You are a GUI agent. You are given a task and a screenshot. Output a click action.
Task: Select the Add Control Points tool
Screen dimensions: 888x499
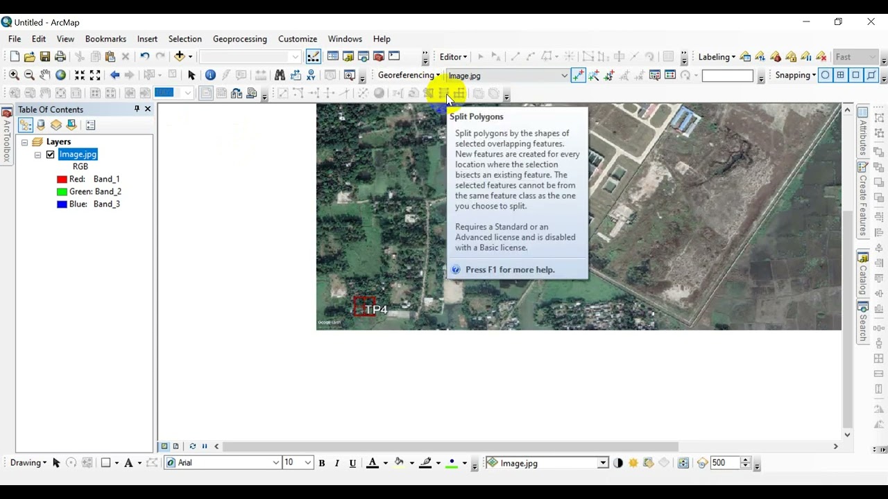pyautogui.click(x=578, y=76)
